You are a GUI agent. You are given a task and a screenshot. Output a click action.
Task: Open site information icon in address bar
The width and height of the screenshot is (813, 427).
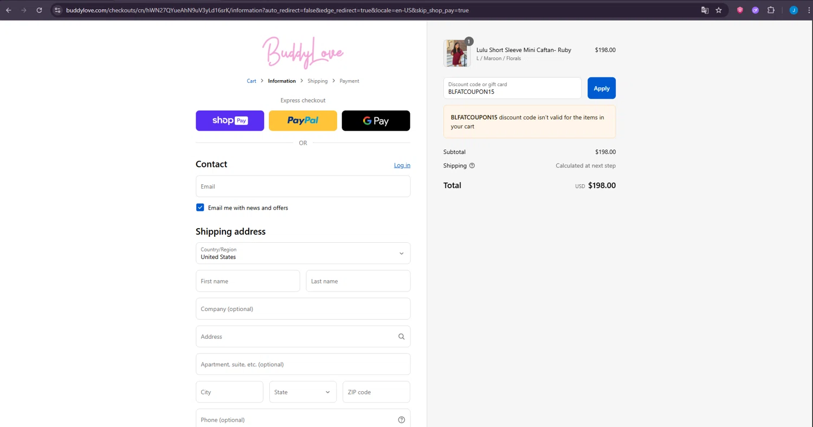coord(58,10)
